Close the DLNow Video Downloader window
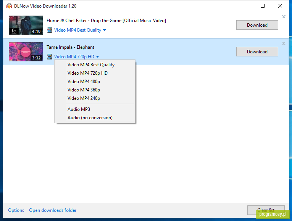This screenshot has height=221, width=292. click(280, 6)
